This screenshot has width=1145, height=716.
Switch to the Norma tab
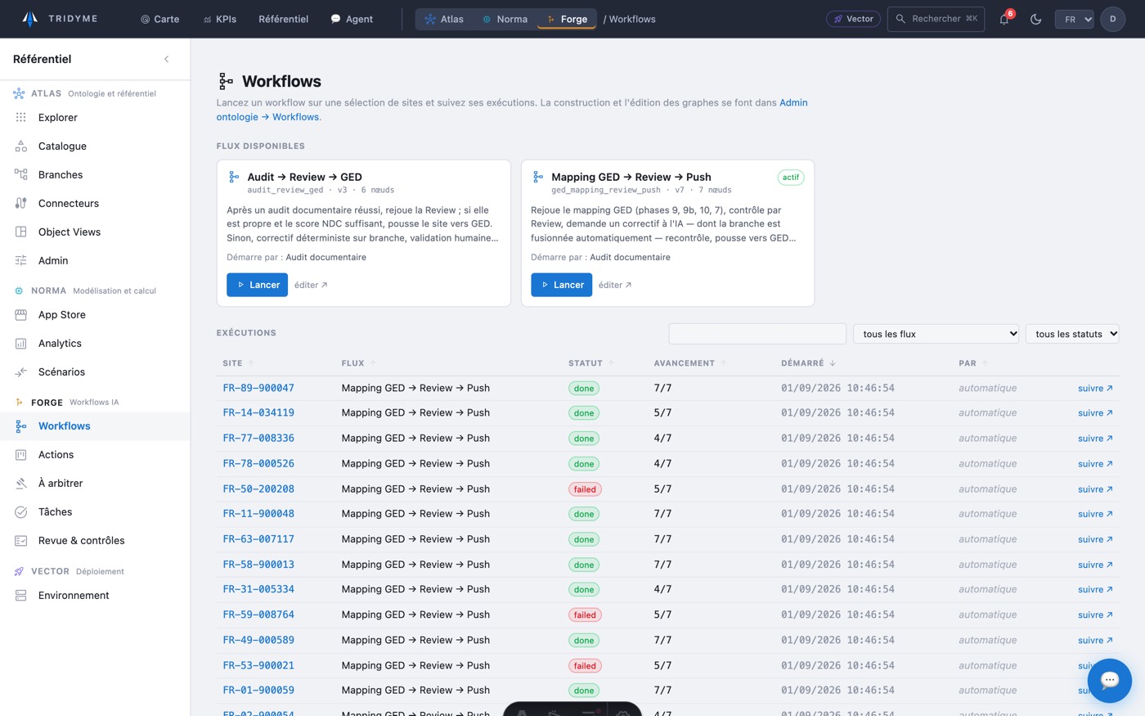[505, 19]
